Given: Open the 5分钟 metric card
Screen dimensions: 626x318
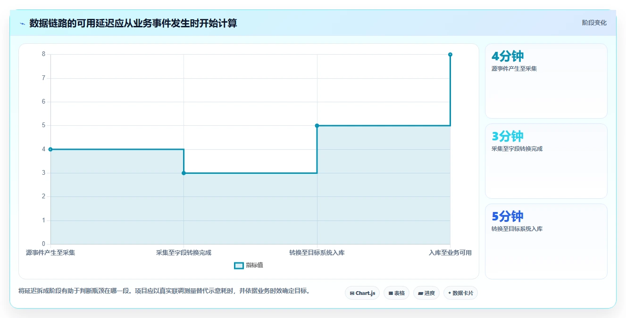Looking at the screenshot, I should (x=546, y=241).
